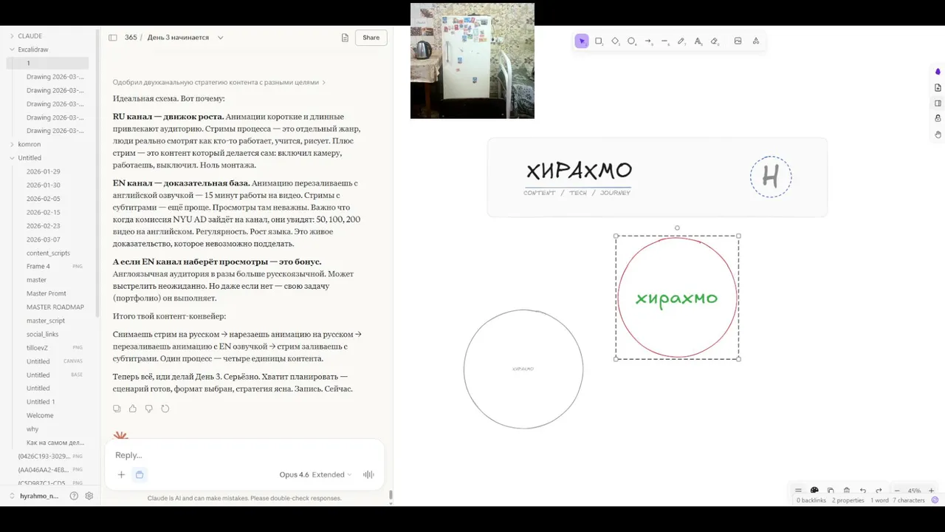Click the purple icon atop right sidebar
Viewport: 945px width, 532px height.
click(x=938, y=72)
